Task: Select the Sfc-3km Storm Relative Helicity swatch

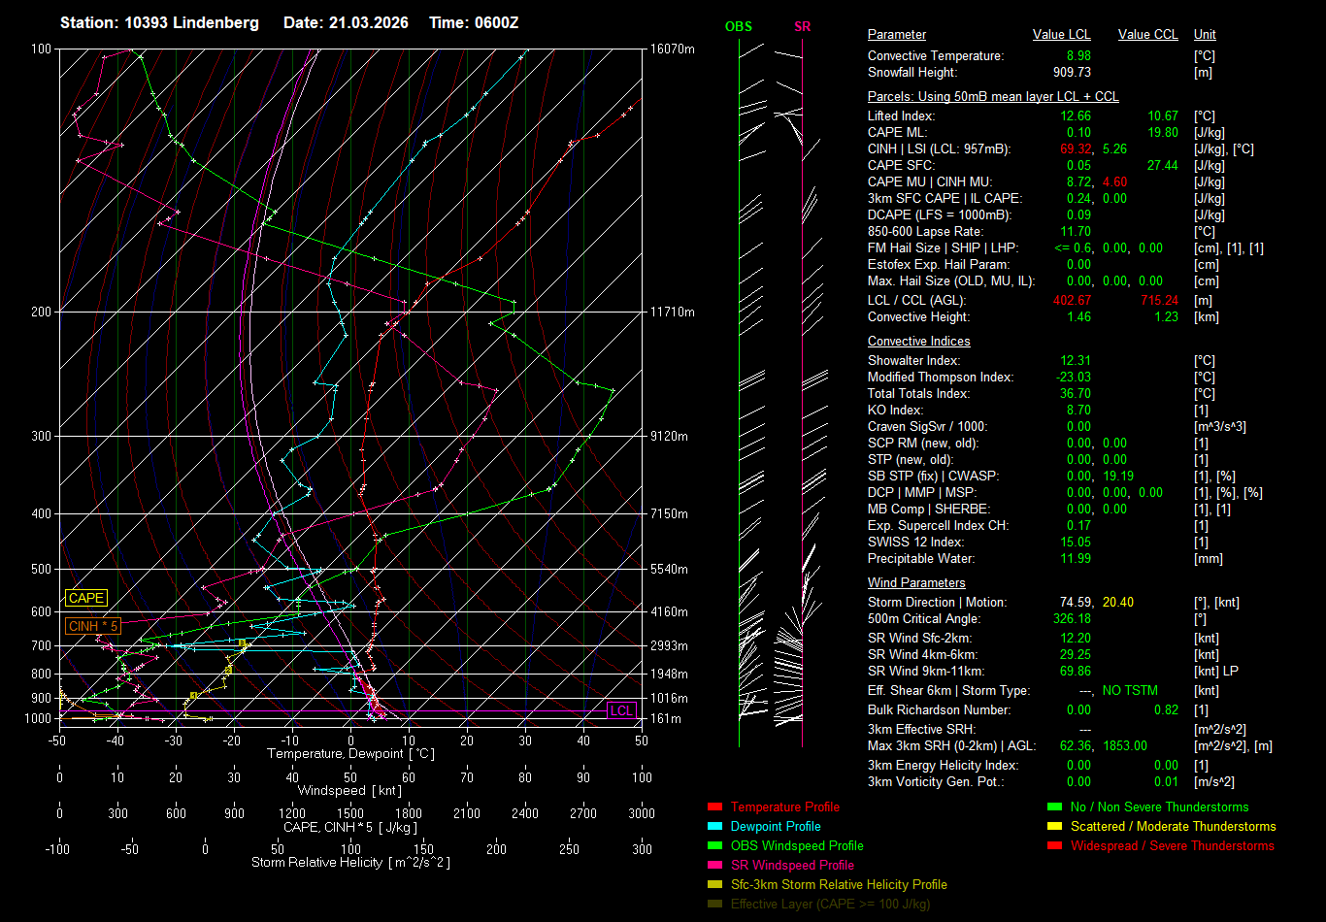Action: tap(714, 885)
